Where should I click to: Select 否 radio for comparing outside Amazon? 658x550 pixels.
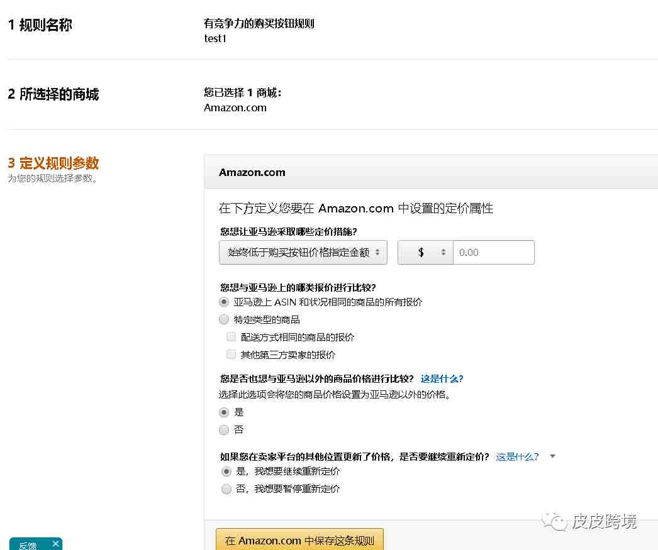click(x=224, y=430)
